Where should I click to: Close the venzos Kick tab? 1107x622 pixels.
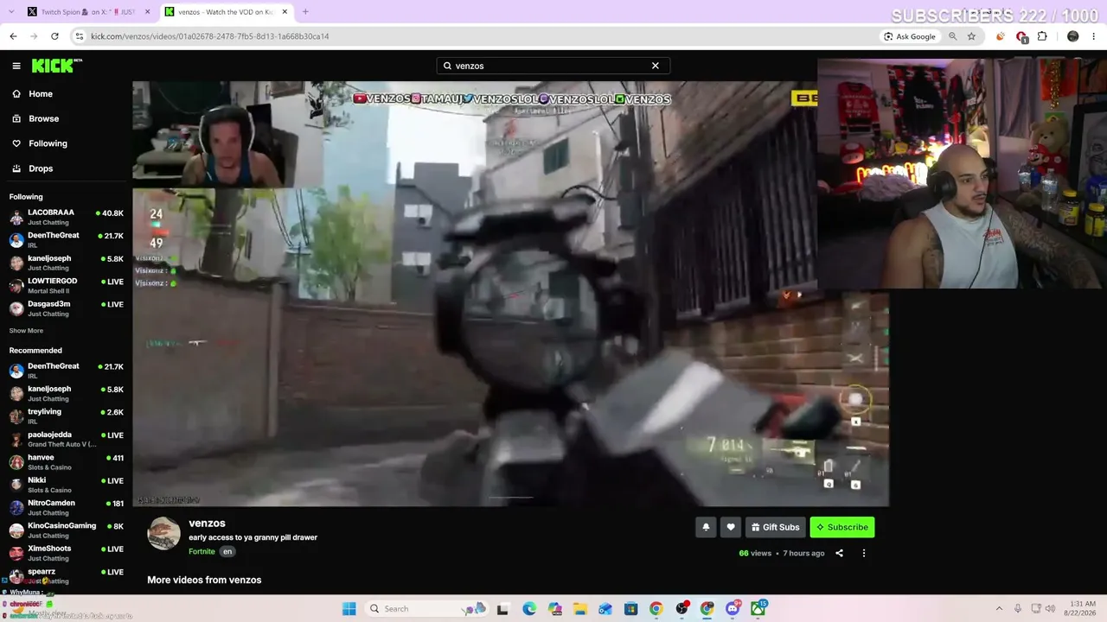coord(285,12)
